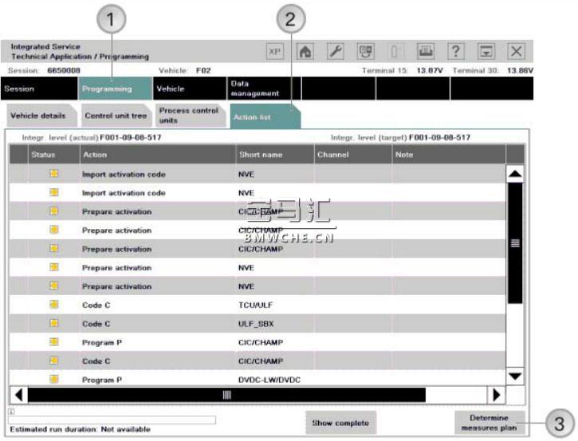Click the printer icon
This screenshot has width=578, height=441.
[426, 51]
